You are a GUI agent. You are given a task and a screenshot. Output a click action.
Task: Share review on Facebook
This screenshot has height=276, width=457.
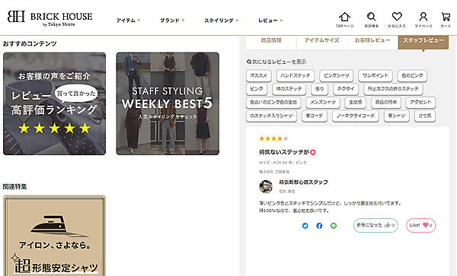point(319,226)
